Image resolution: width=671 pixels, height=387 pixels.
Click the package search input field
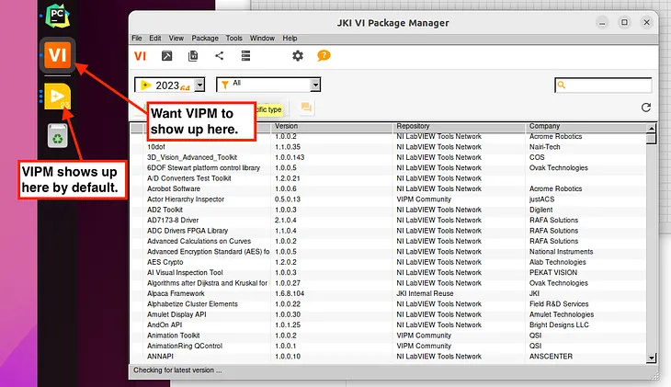[603, 85]
